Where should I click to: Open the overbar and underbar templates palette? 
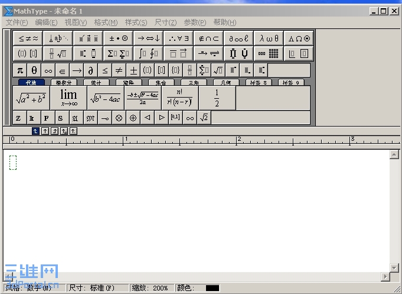pyautogui.click(x=178, y=53)
